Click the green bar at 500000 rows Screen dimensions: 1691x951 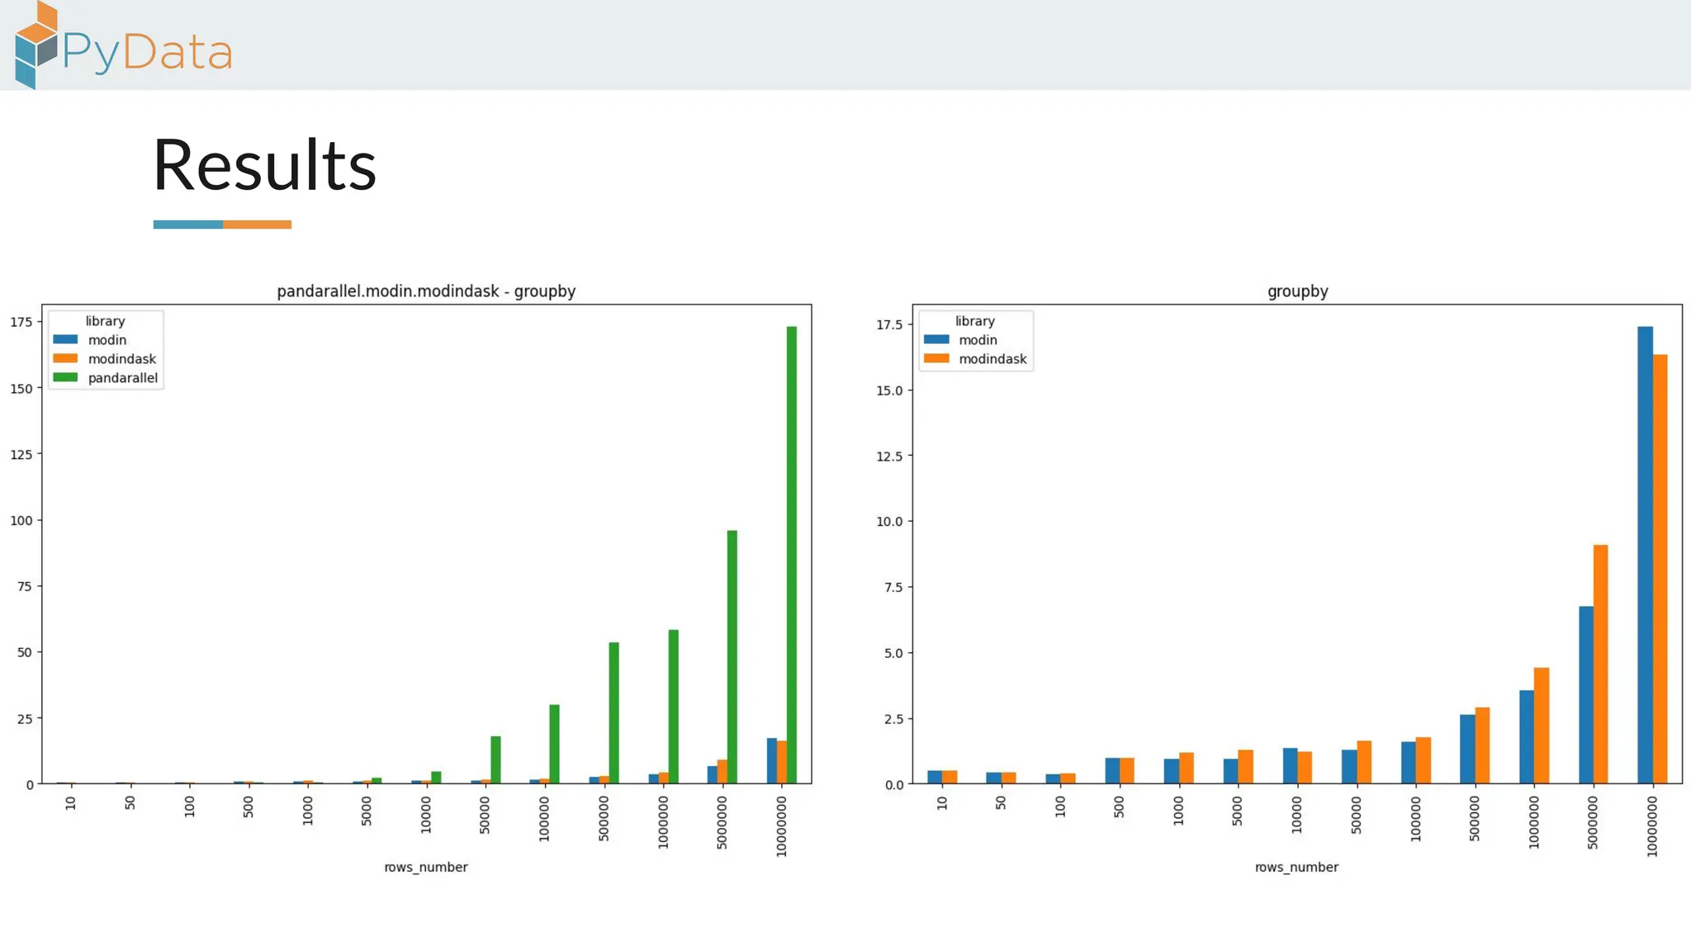click(x=613, y=712)
